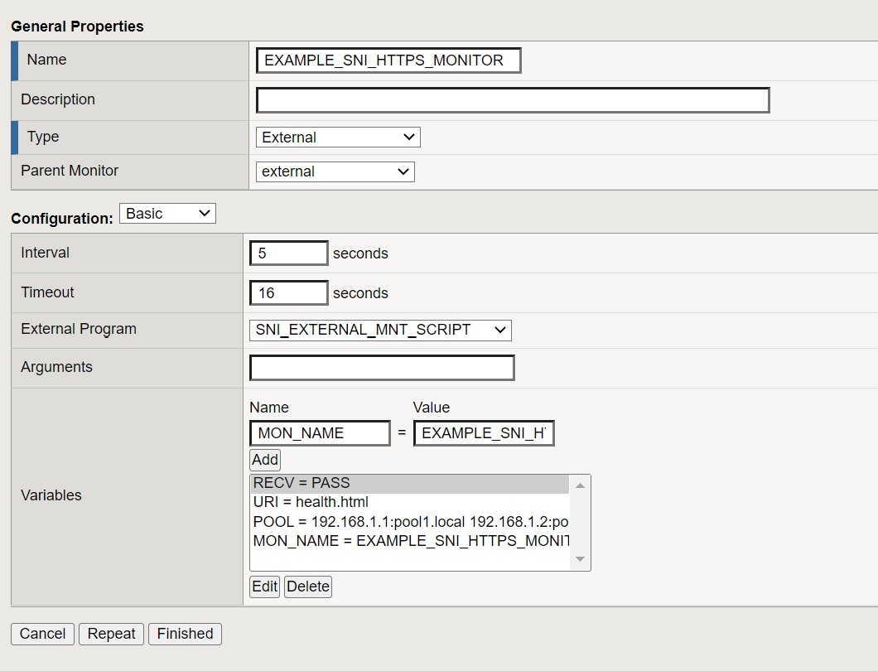This screenshot has height=671, width=878.
Task: Open the External Program dropdown
Action: [x=379, y=330]
